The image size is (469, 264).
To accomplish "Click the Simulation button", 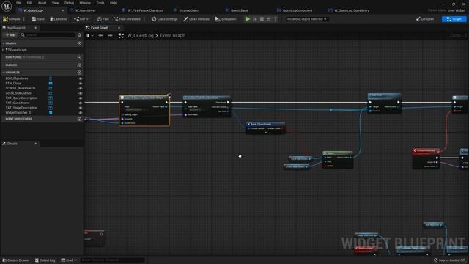I will (226, 19).
